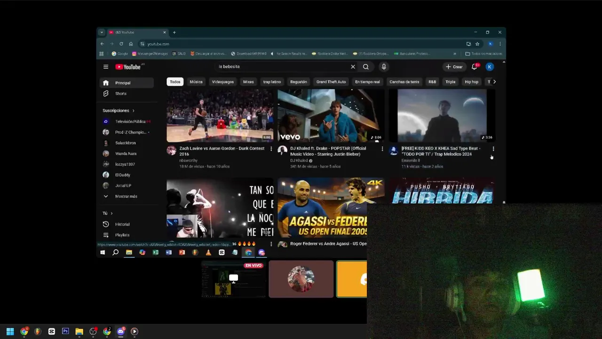602x339 pixels.
Task: Open options menu for DJ Khaled video
Action: coord(382,149)
